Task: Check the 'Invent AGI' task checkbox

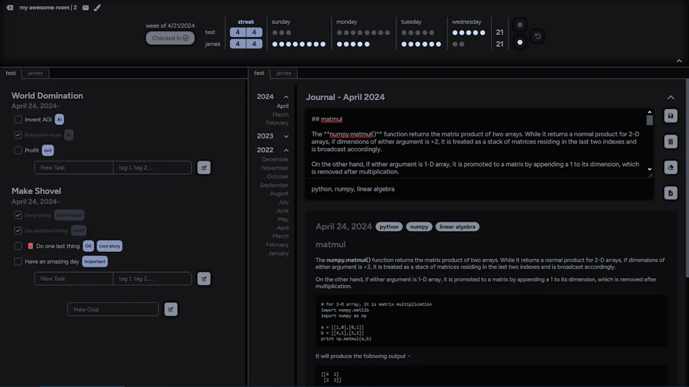Action: (18, 120)
